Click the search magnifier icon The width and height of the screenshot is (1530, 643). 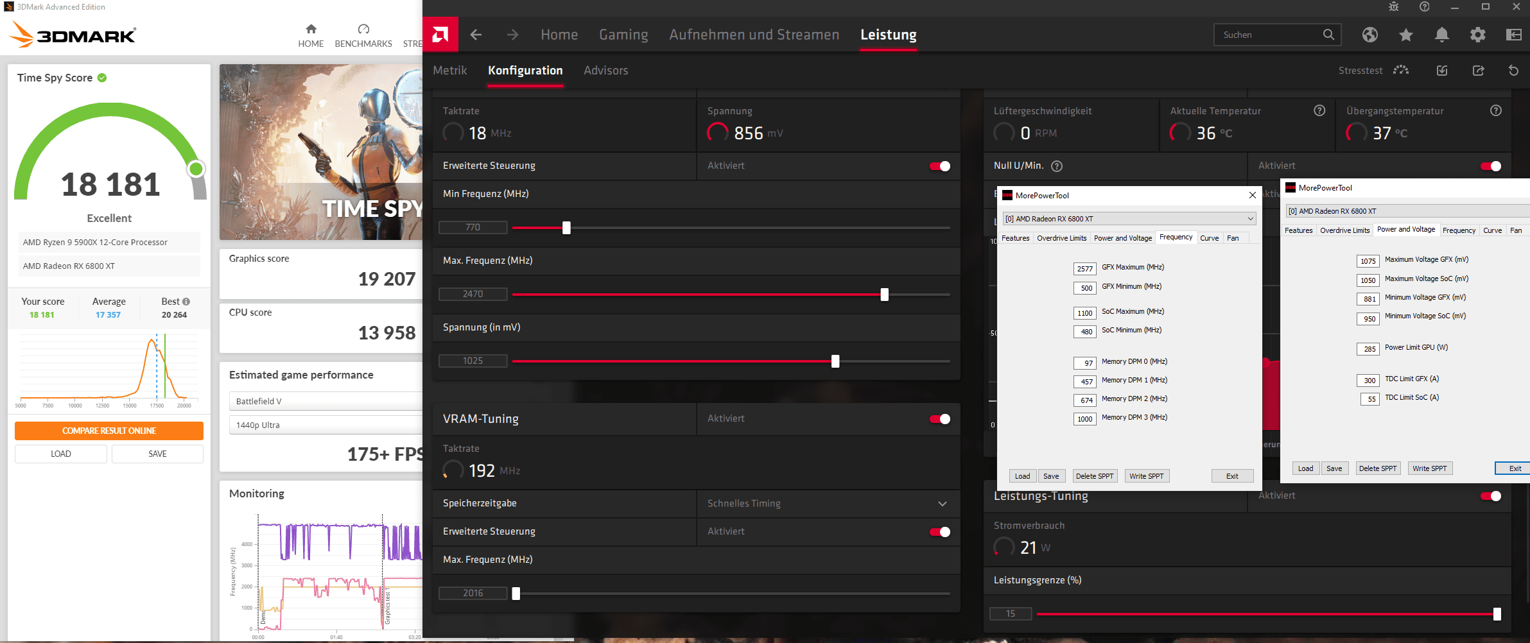[1328, 35]
